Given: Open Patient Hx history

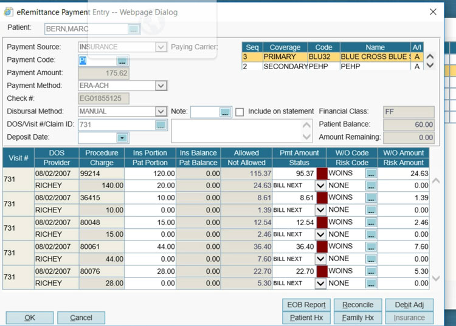Looking at the screenshot, I should pyautogui.click(x=306, y=318).
